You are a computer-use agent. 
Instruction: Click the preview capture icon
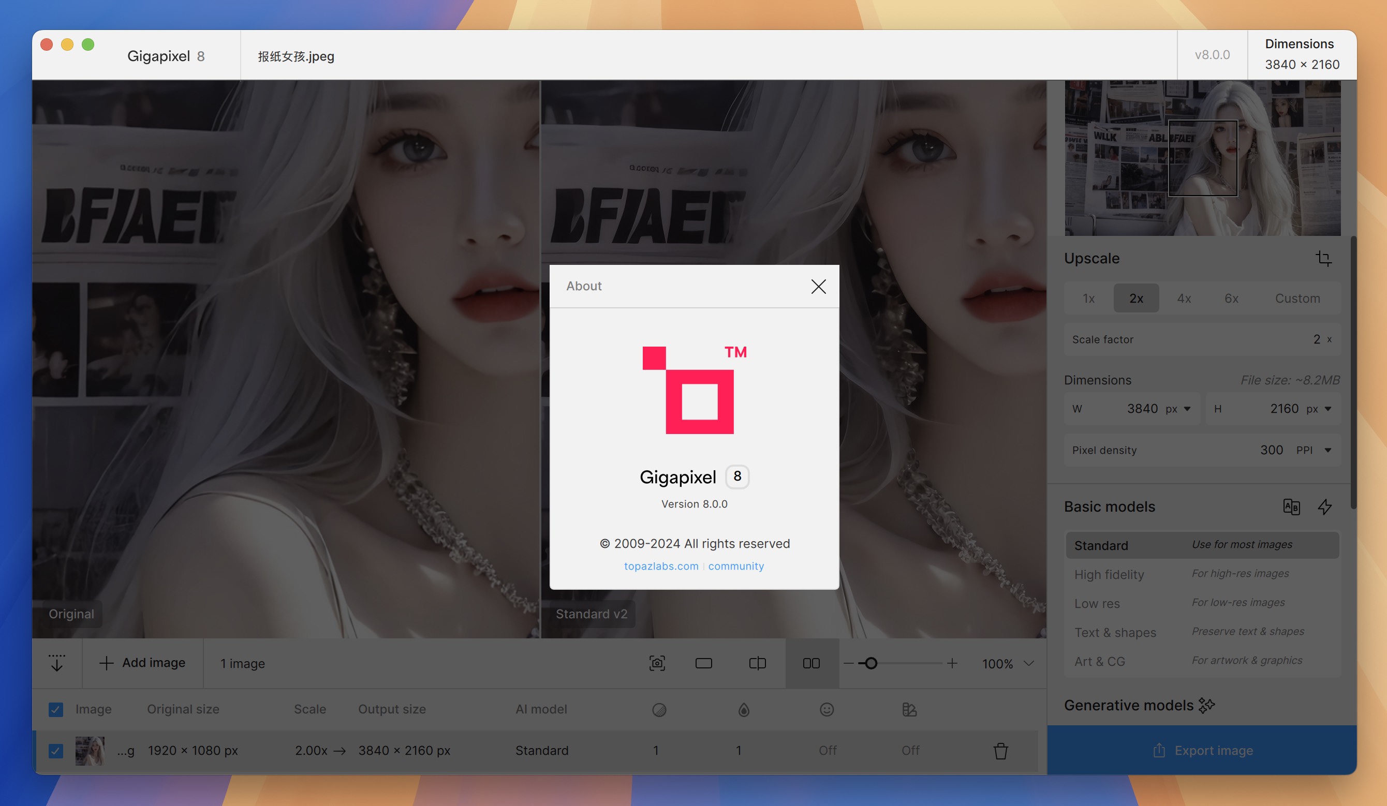[x=657, y=664]
